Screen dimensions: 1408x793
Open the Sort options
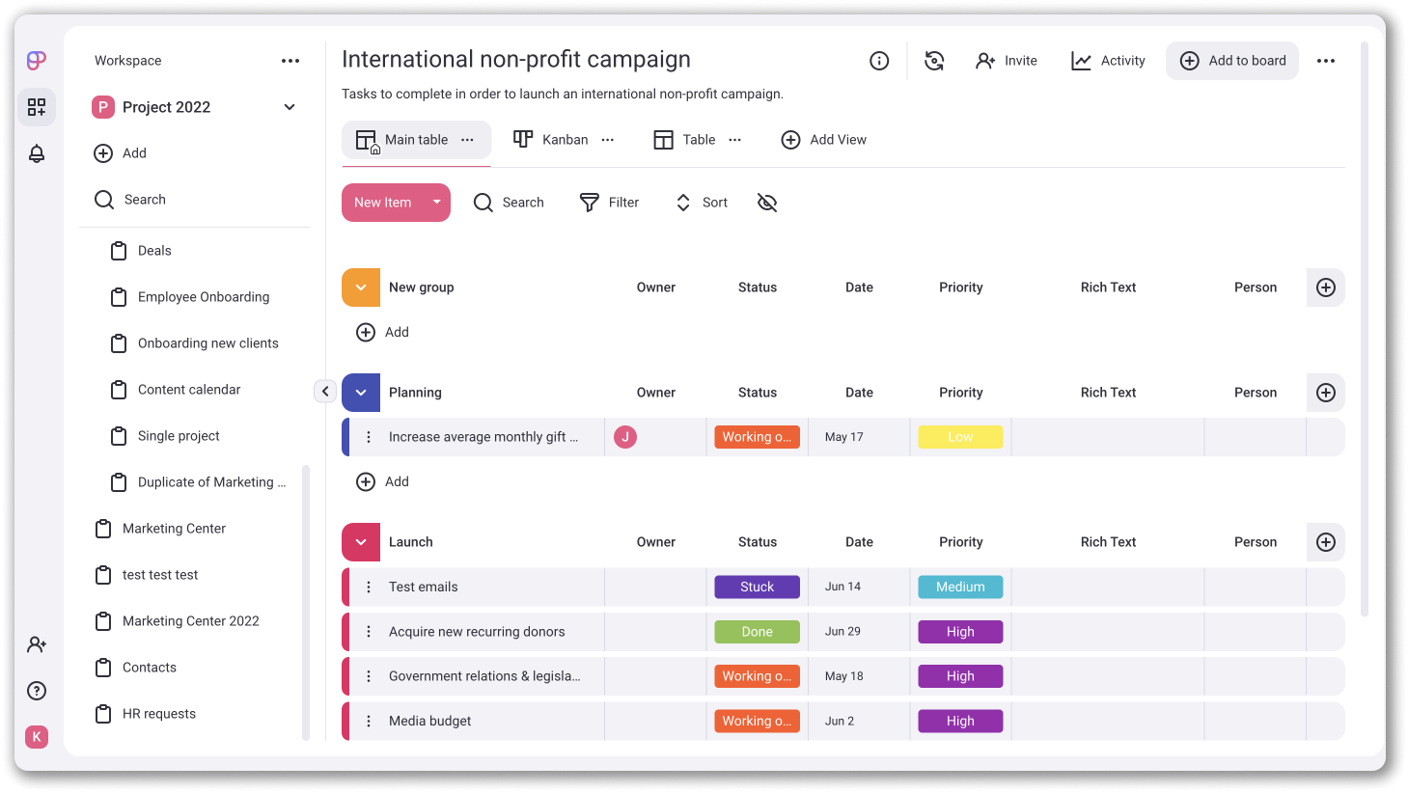[x=701, y=202]
